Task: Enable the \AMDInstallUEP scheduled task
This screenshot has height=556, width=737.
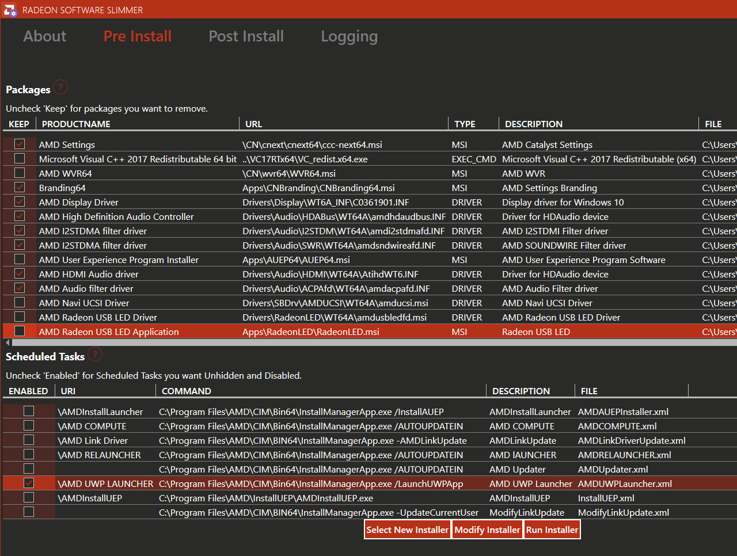Action: point(29,497)
